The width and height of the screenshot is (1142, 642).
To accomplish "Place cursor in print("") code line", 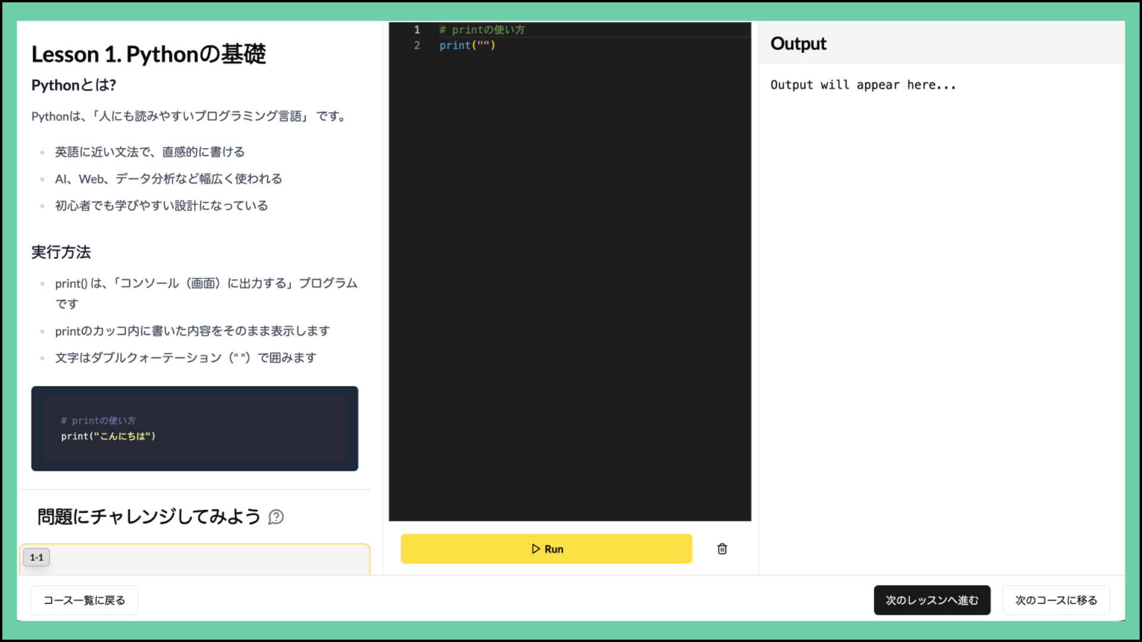I will 468,46.
